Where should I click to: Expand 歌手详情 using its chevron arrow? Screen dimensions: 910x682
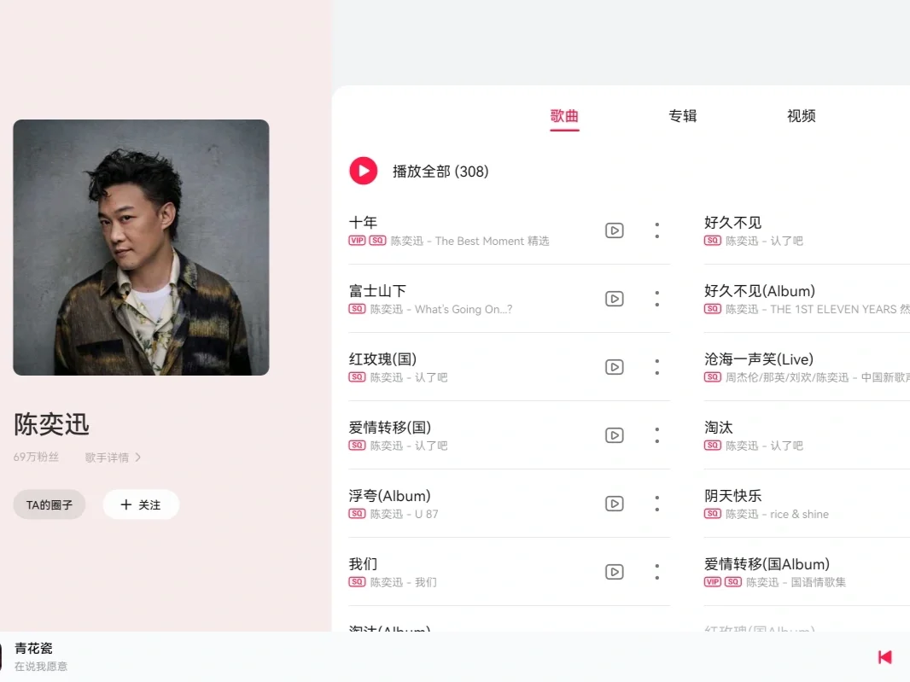137,458
